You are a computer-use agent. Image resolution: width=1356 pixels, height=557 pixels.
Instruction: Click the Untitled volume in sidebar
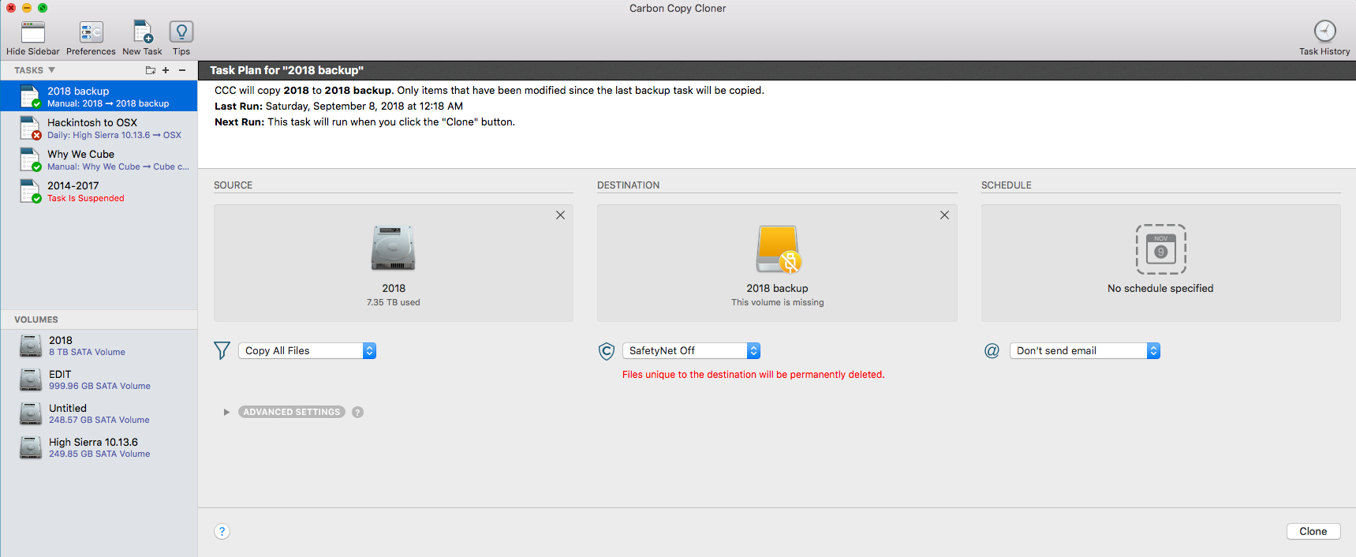(99, 413)
